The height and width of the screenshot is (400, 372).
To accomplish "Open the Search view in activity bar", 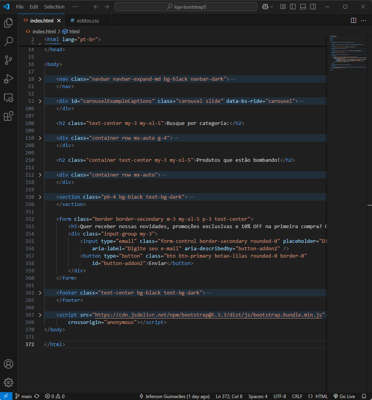I will click(9, 42).
